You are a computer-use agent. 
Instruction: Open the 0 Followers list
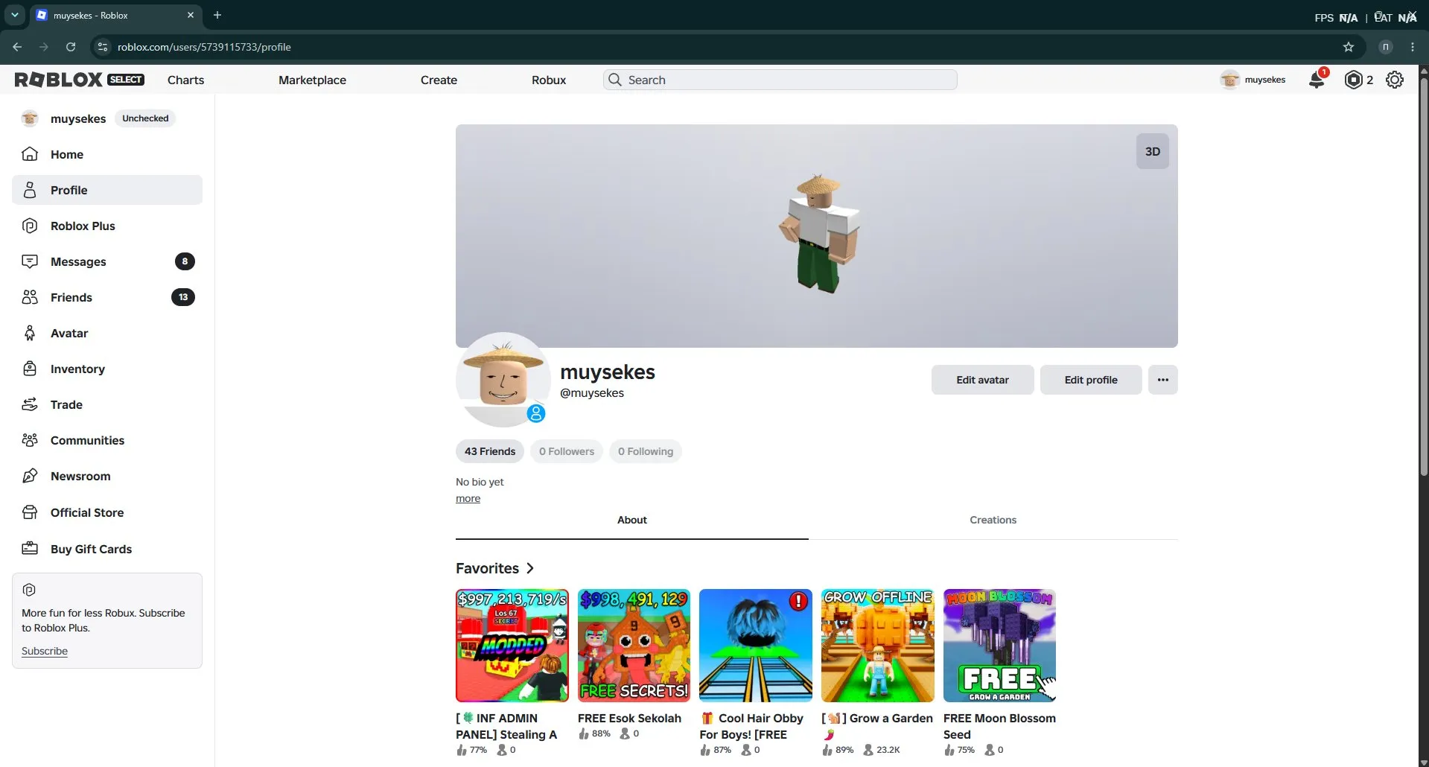coord(567,451)
